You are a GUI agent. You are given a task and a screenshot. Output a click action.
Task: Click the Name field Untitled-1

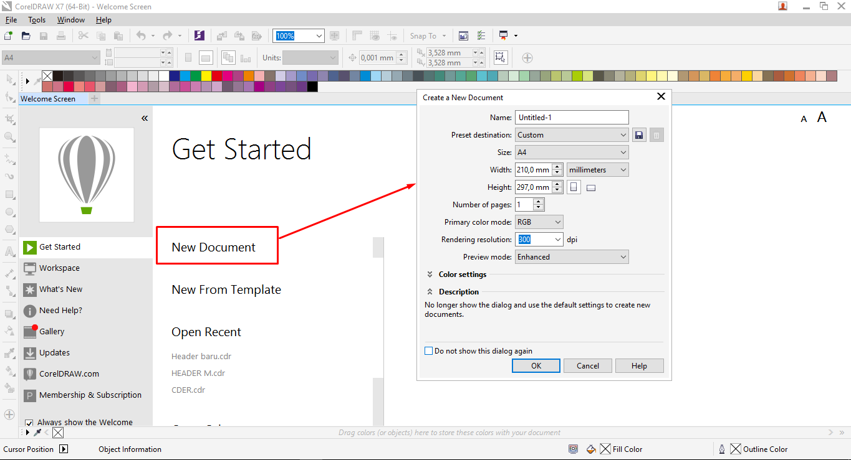click(572, 118)
